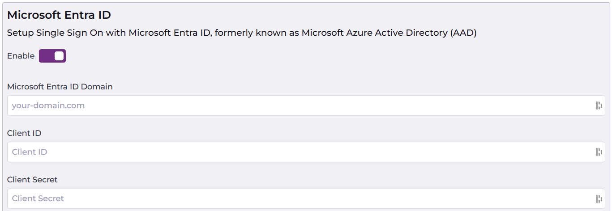Click the 'Client Secret' placeholder text
The width and height of the screenshot is (612, 211).
[x=38, y=198]
